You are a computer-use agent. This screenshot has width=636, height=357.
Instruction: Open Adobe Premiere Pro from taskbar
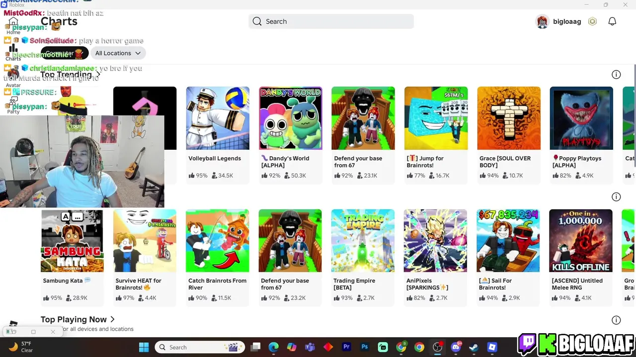346,347
